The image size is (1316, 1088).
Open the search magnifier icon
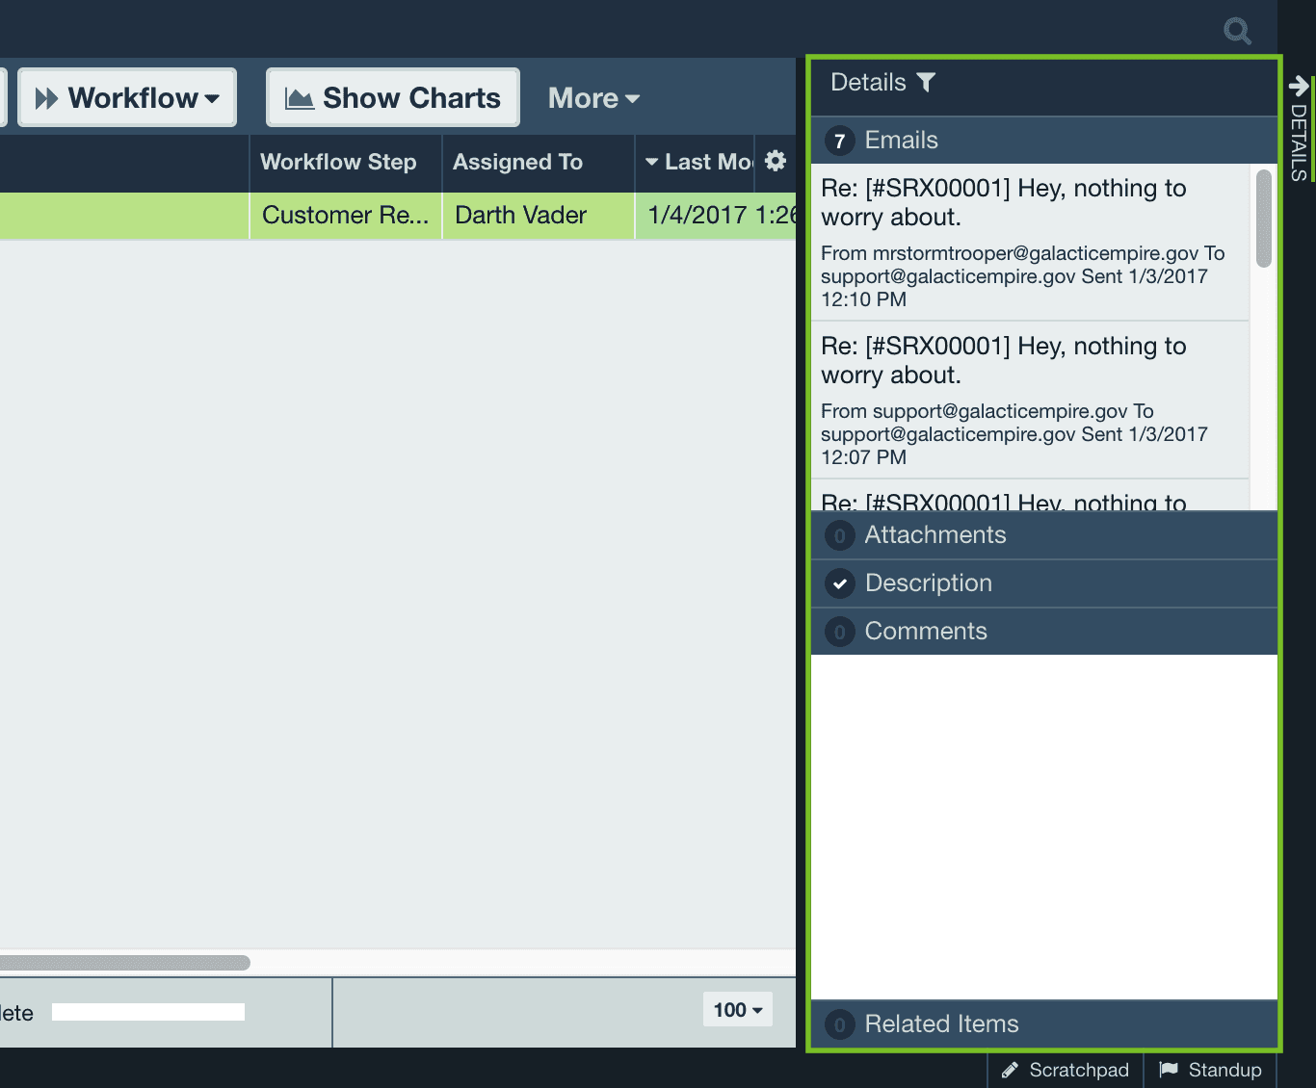pos(1237,30)
